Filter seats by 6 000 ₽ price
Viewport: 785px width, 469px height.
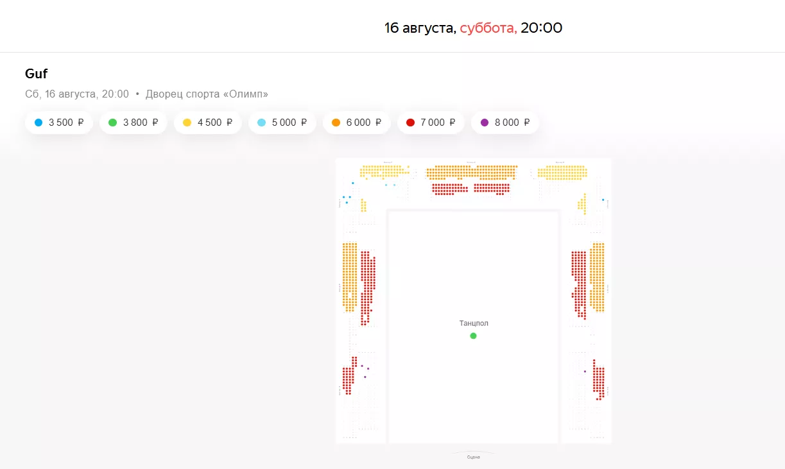(x=356, y=123)
